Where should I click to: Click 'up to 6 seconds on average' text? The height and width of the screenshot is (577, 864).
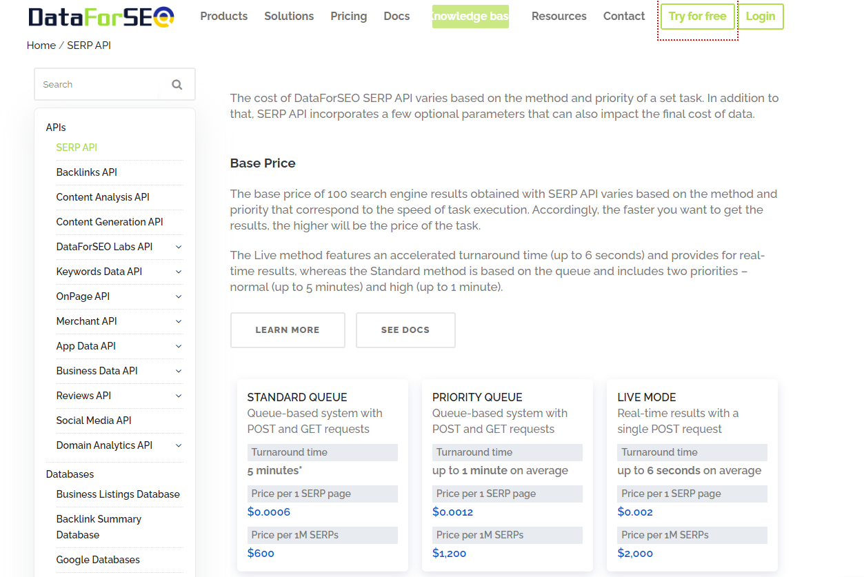(690, 471)
